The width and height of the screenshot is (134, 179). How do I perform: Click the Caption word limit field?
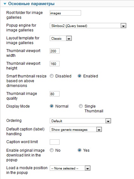pyautogui.click(x=54, y=142)
